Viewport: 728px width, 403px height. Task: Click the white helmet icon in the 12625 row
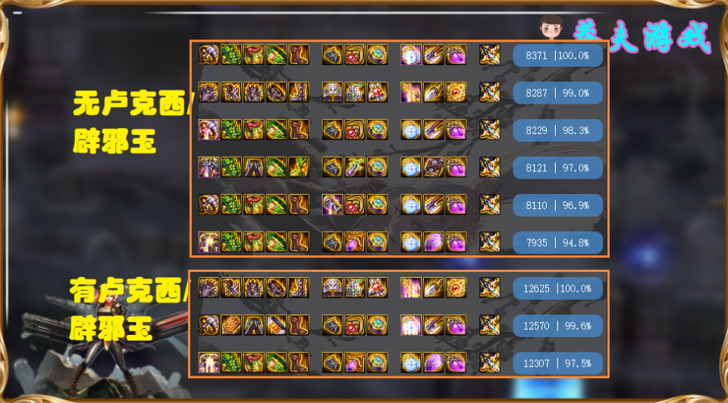point(332,288)
